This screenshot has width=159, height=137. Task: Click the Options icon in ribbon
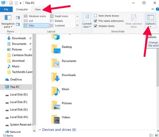coord(150,18)
